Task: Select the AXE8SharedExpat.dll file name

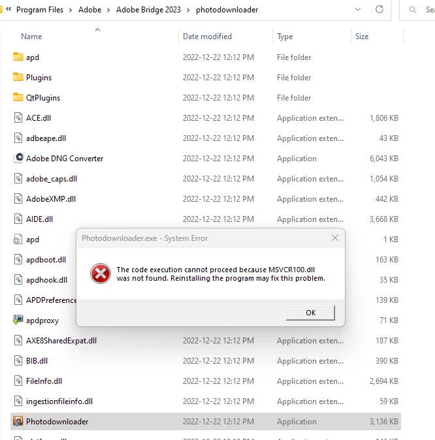Action: (x=61, y=340)
